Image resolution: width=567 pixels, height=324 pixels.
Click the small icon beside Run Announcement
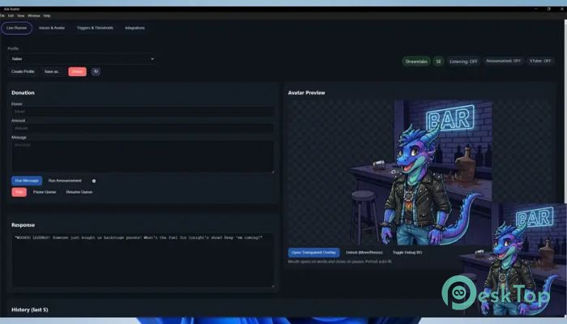click(x=94, y=181)
